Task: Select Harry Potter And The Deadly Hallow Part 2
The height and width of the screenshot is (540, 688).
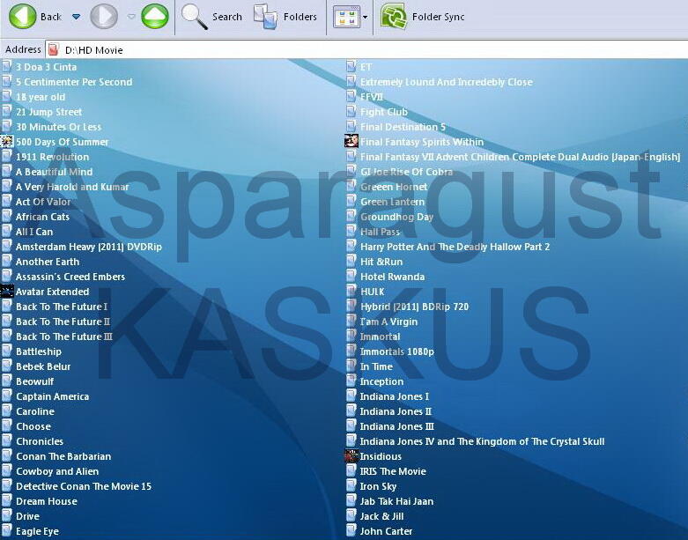Action: point(455,247)
